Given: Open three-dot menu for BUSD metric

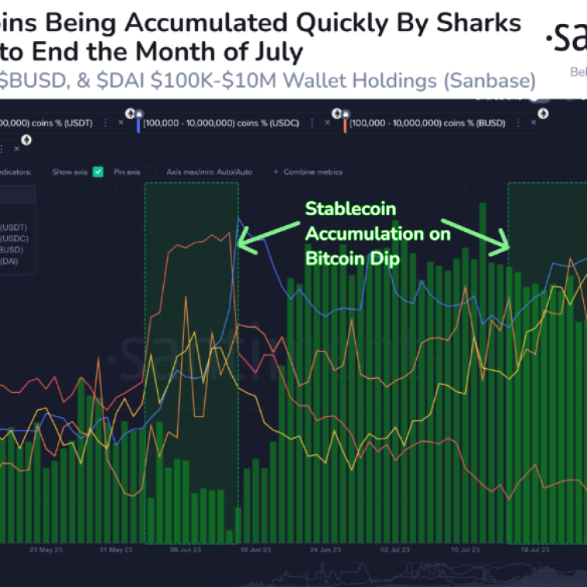Looking at the screenshot, I should point(517,123).
